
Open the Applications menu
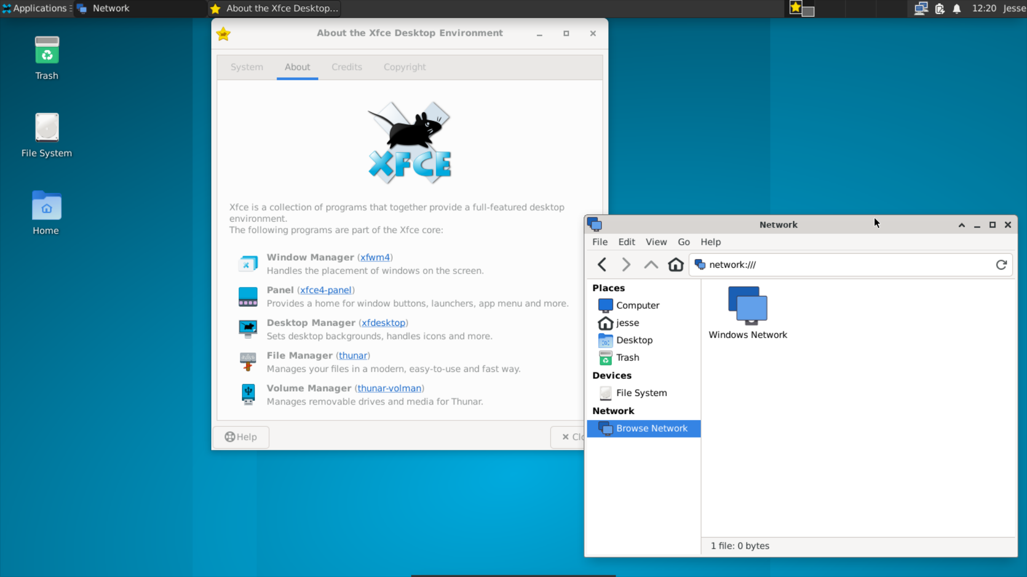click(x=36, y=9)
